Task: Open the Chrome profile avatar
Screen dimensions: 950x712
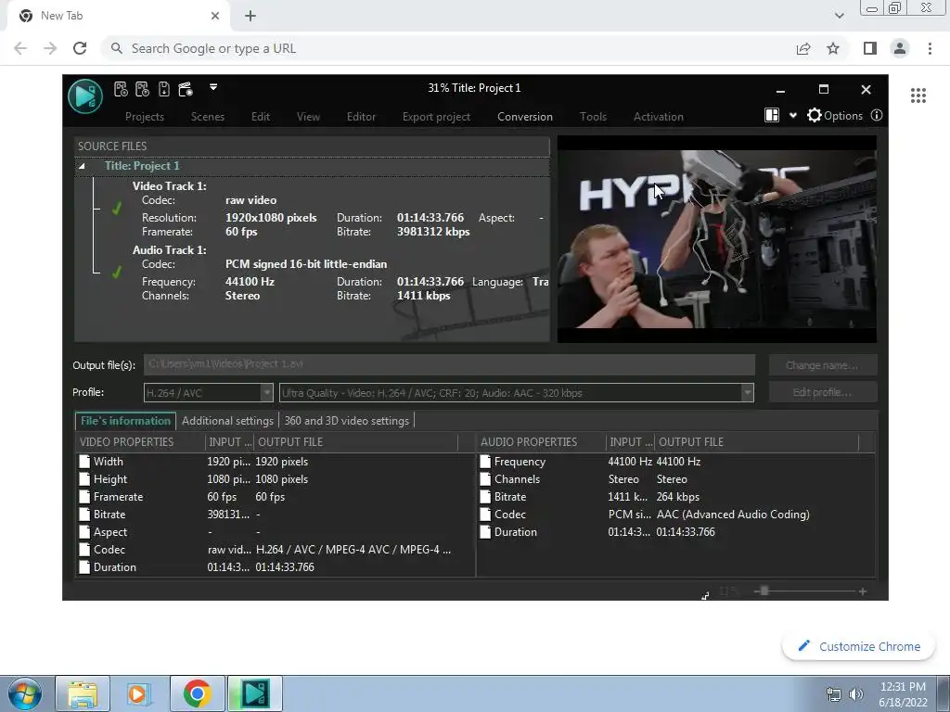Action: click(900, 48)
